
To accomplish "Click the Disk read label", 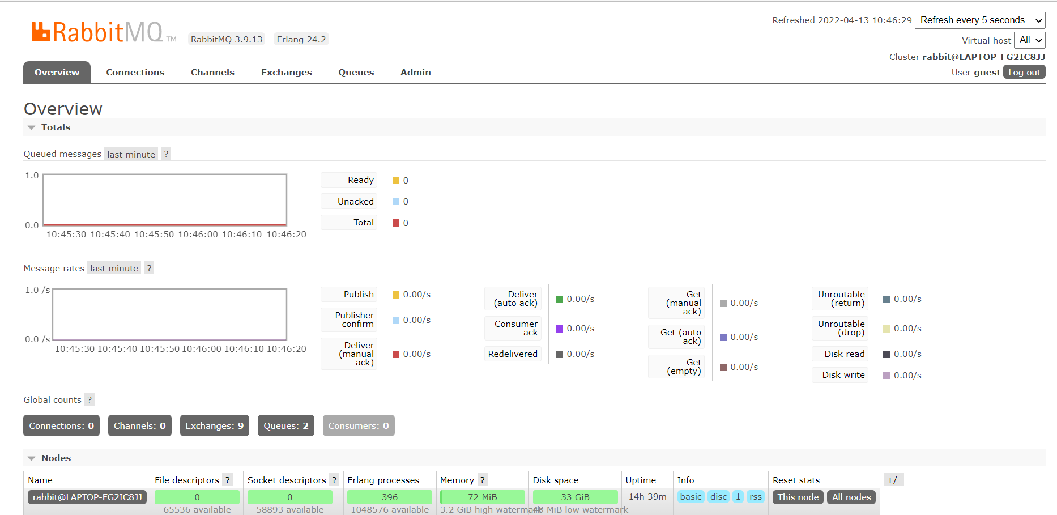I will click(840, 354).
